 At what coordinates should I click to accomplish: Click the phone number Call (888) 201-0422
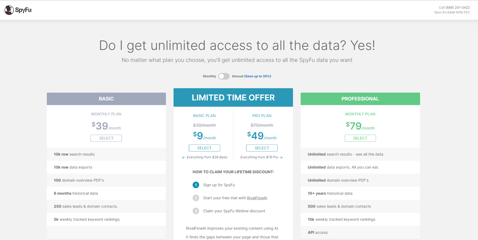tap(454, 8)
